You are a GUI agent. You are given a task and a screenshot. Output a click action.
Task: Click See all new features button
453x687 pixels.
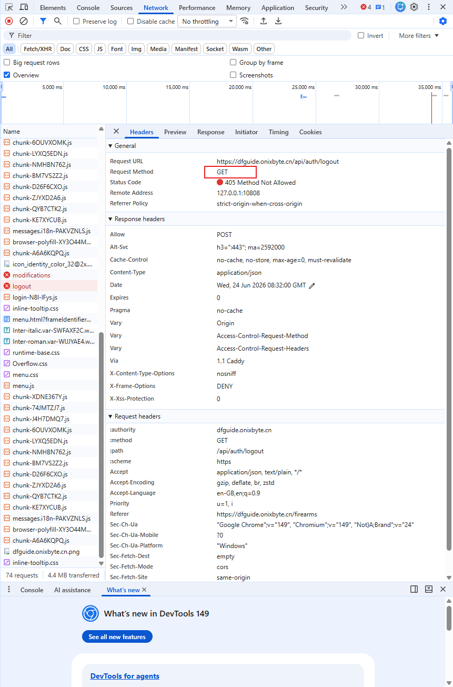tap(117, 636)
